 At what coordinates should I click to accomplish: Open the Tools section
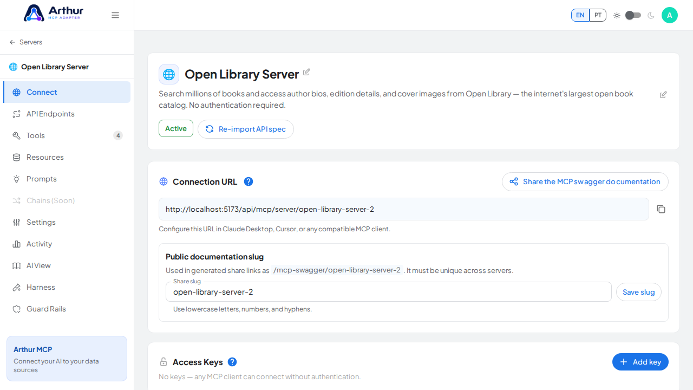click(67, 135)
